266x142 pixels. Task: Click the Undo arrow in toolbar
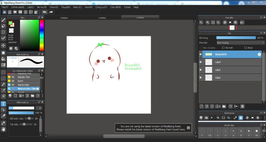click(x=44, y=12)
